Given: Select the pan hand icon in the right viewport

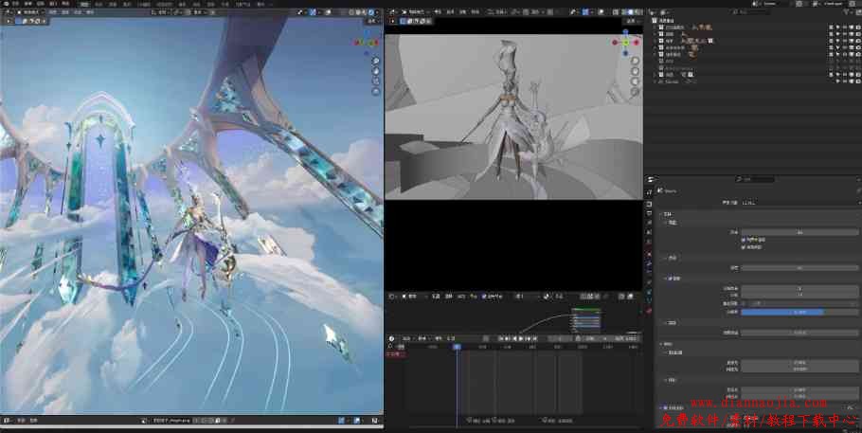Looking at the screenshot, I should pos(633,69).
